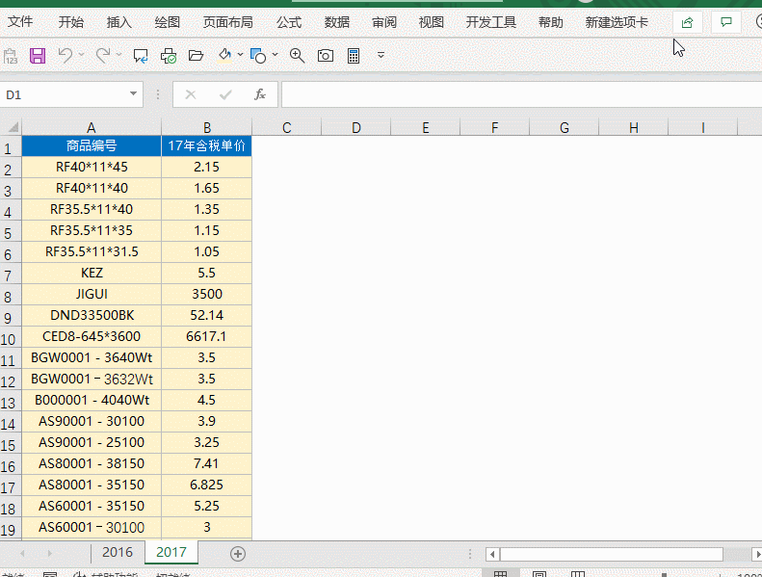This screenshot has width=762, height=577.
Task: Select column D header
Action: coord(356,128)
